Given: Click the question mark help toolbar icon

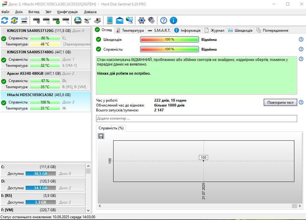Looking at the screenshot, I should pos(163,20).
